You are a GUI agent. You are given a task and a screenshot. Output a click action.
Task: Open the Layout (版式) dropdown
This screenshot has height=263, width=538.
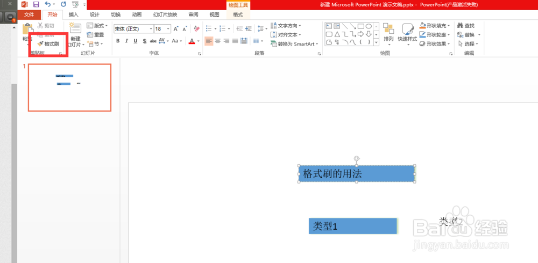pos(97,25)
